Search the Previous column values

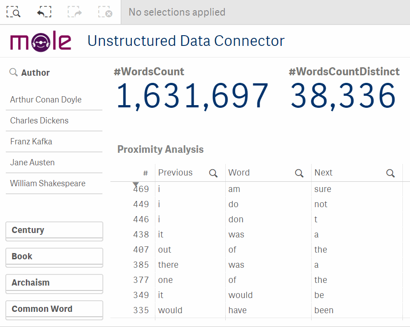[213, 173]
